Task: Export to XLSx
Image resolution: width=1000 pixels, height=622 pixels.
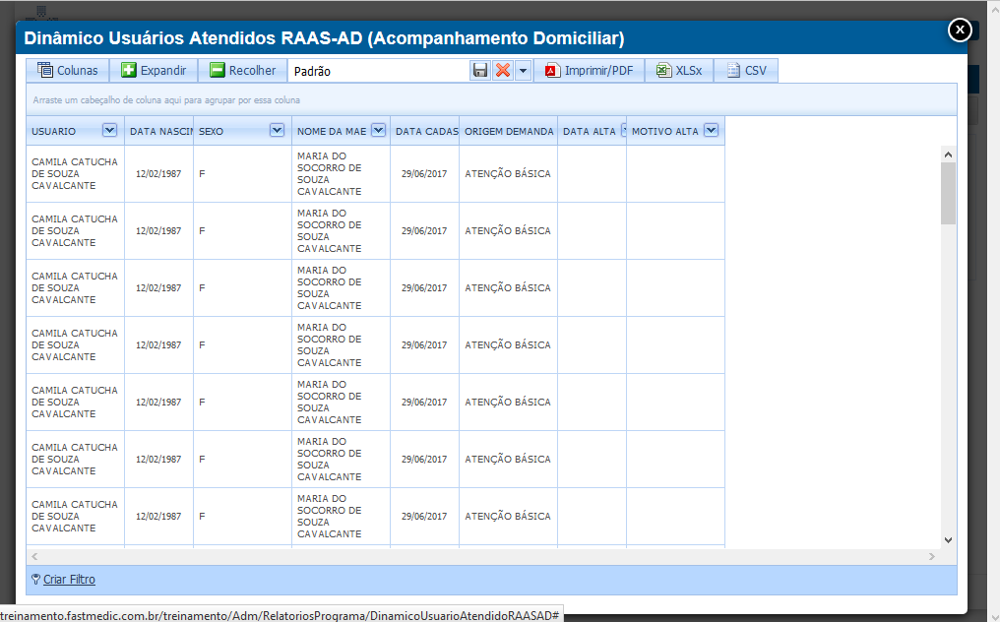Action: pyautogui.click(x=679, y=70)
